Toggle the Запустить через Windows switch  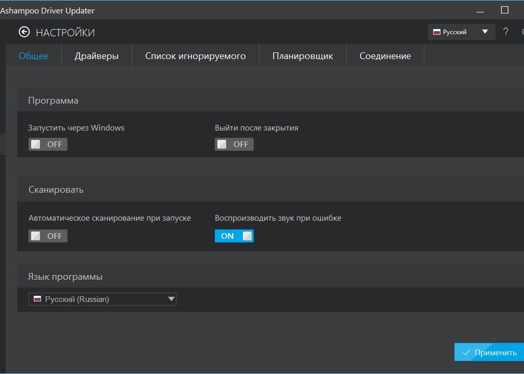pyautogui.click(x=48, y=144)
